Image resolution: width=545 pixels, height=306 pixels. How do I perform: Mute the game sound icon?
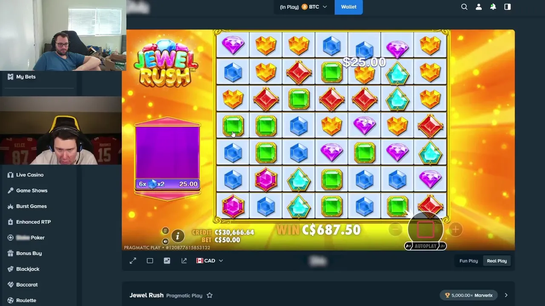point(165,241)
